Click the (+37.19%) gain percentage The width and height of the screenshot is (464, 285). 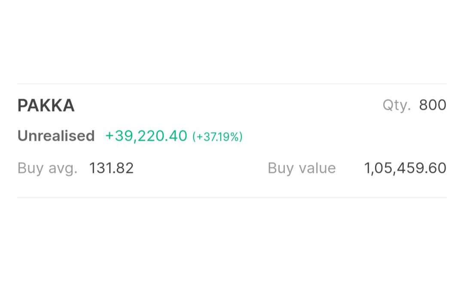217,137
